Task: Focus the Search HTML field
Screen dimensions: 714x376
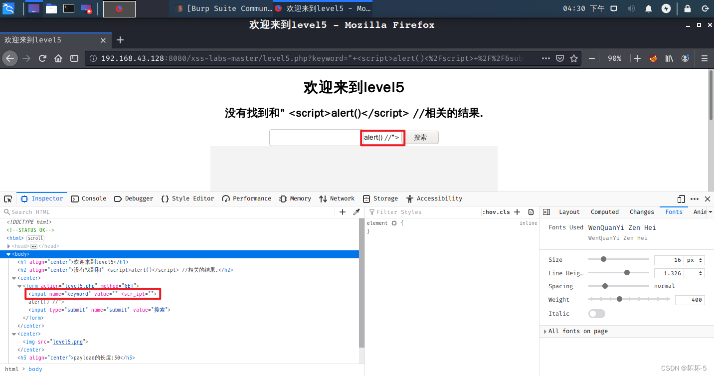Action: pos(170,212)
